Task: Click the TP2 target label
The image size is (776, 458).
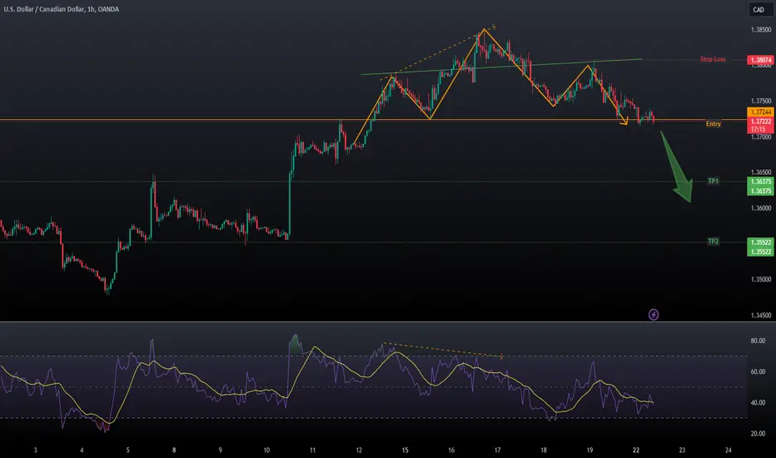Action: [x=714, y=241]
